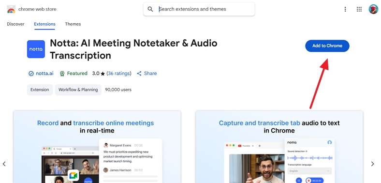This screenshot has height=183, width=381.
Task: Click the 3.0 star rating
Action: pyautogui.click(x=99, y=74)
